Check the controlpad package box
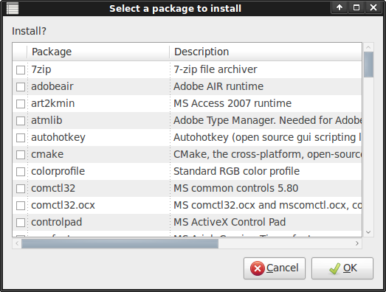 [21, 223]
